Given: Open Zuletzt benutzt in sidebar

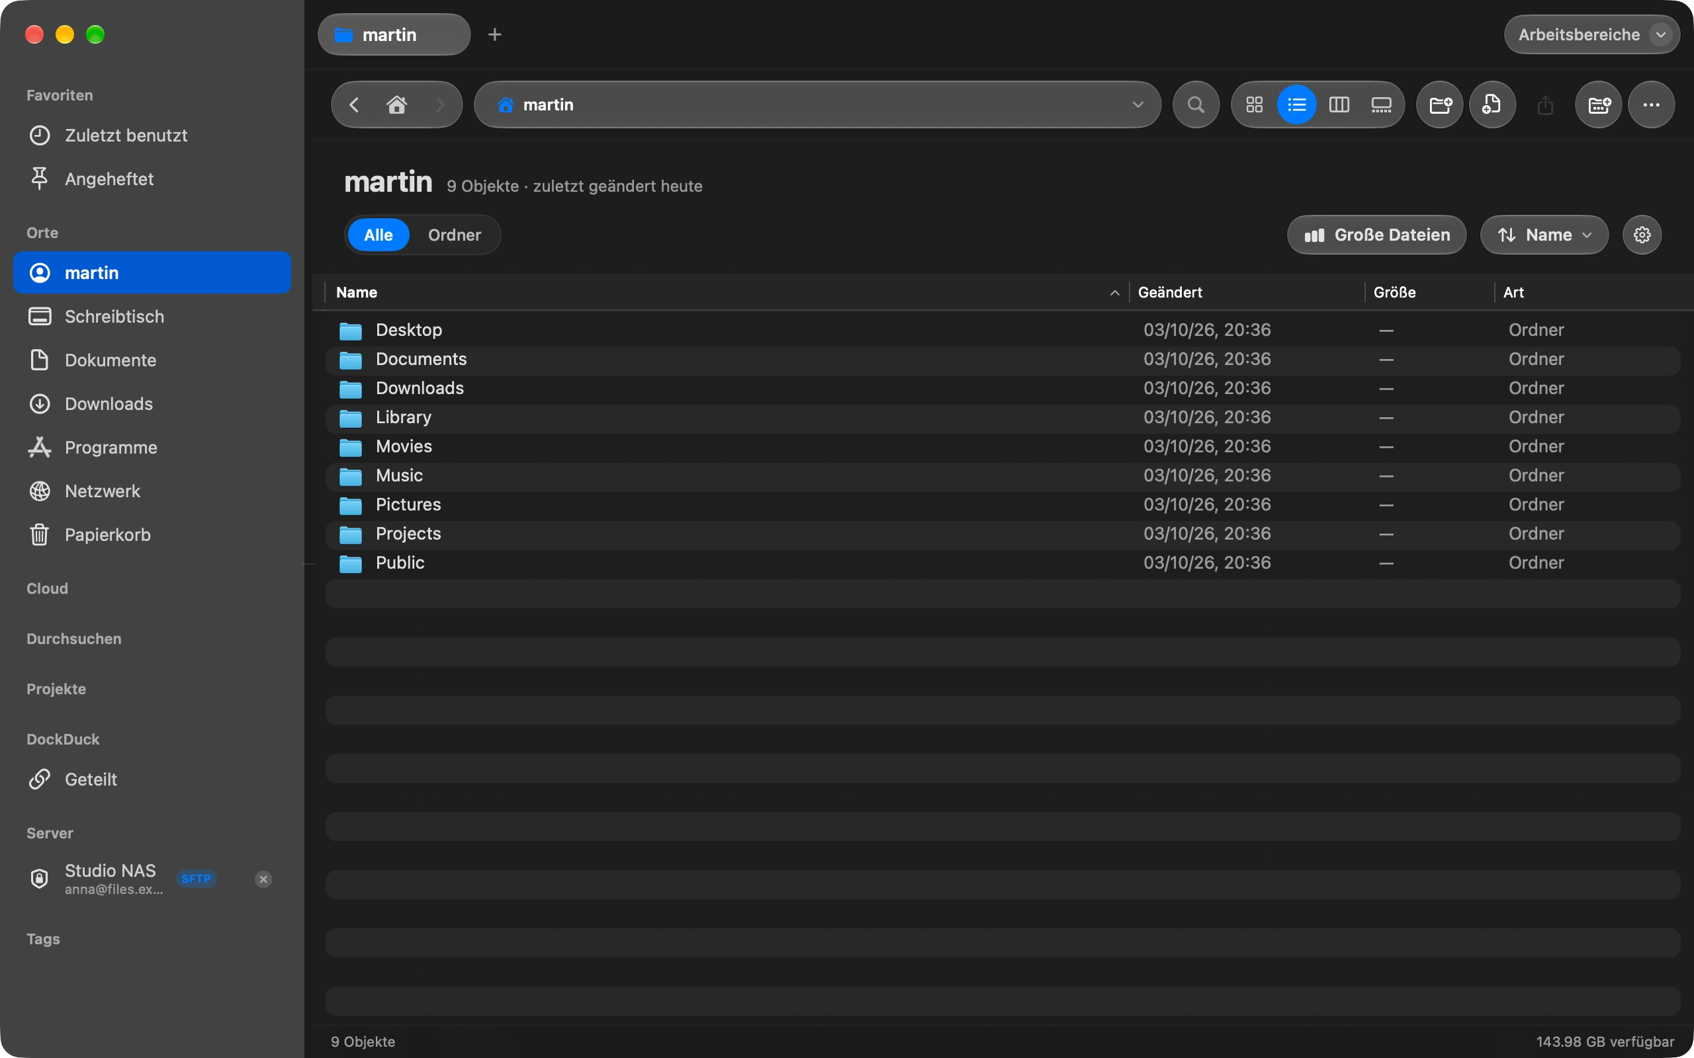Looking at the screenshot, I should [x=152, y=135].
